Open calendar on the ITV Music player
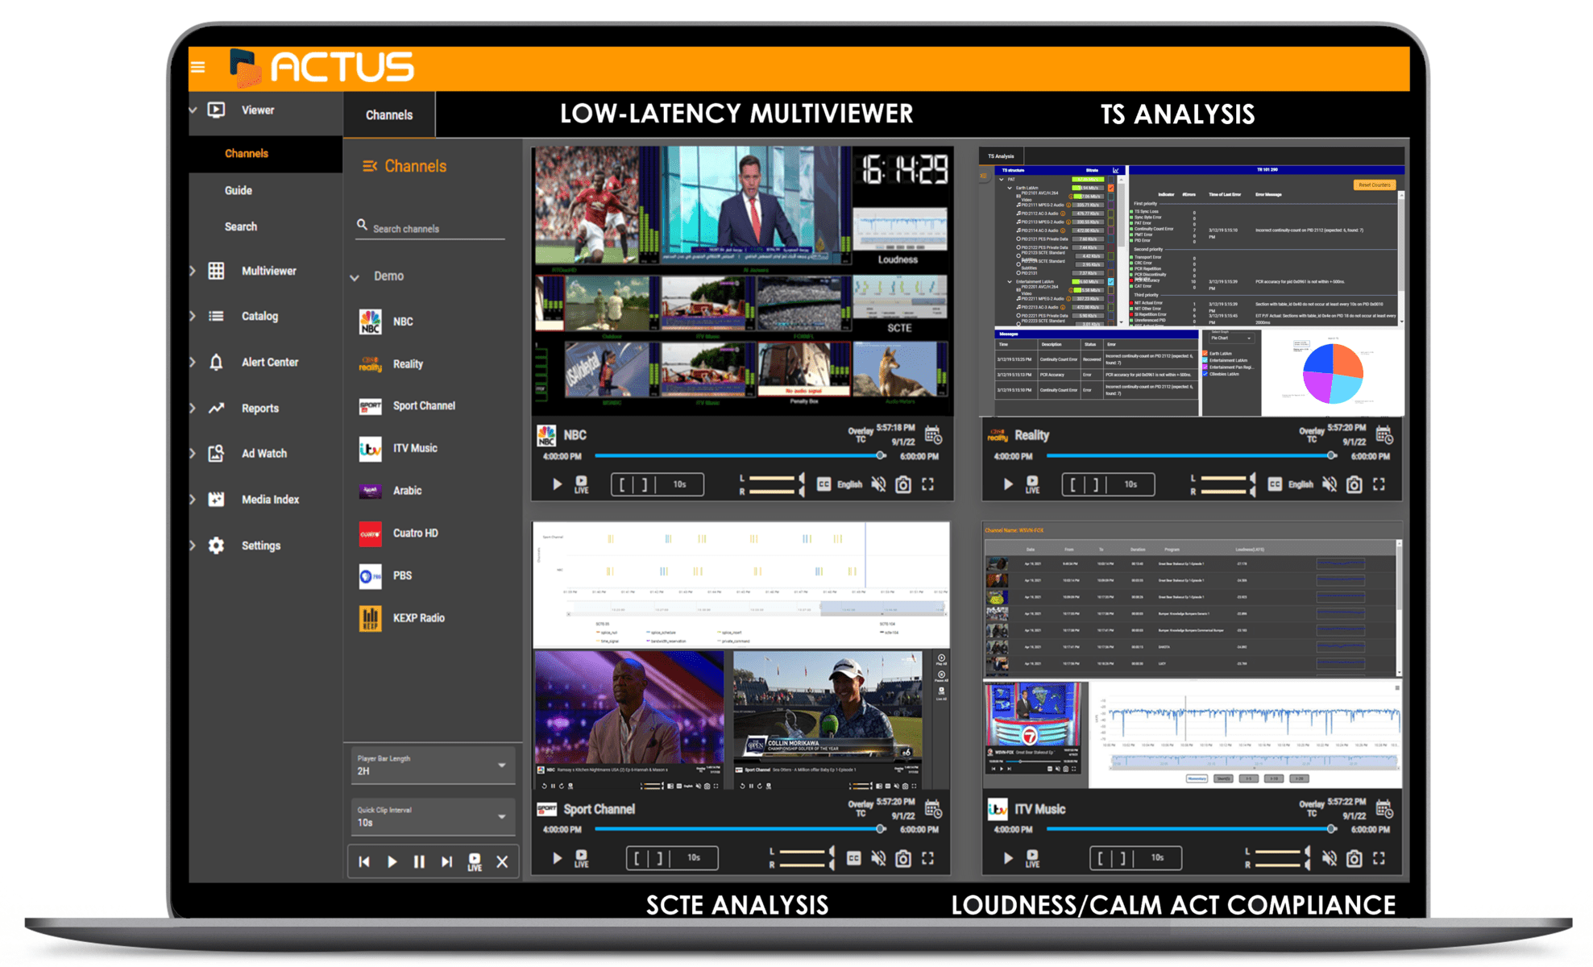Viewport: 1593px width, 967px height. 1384,809
